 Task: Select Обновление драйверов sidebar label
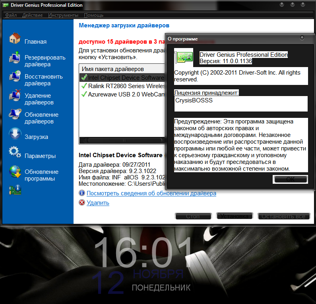point(41,118)
